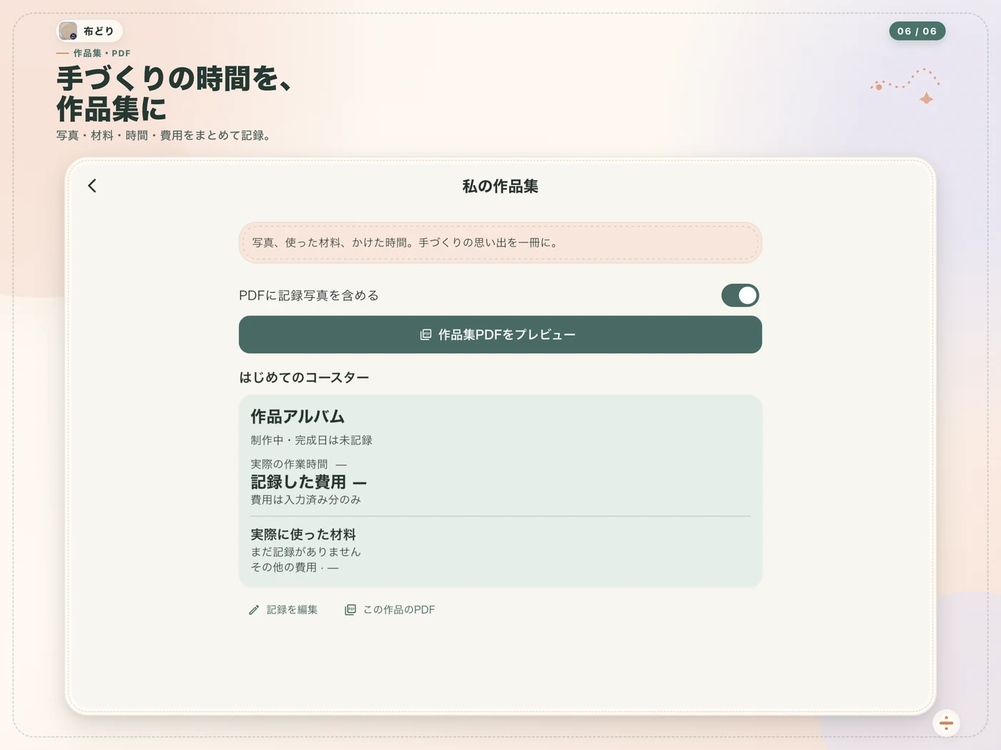1001x750 pixels.
Task: Click the orange divider icon at bottom right
Action: [946, 723]
